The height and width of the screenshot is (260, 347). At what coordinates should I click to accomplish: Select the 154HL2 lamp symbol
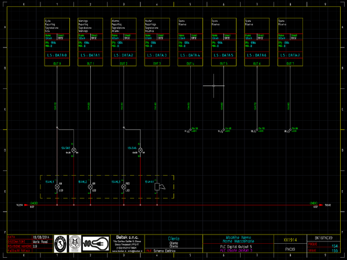(90, 187)
